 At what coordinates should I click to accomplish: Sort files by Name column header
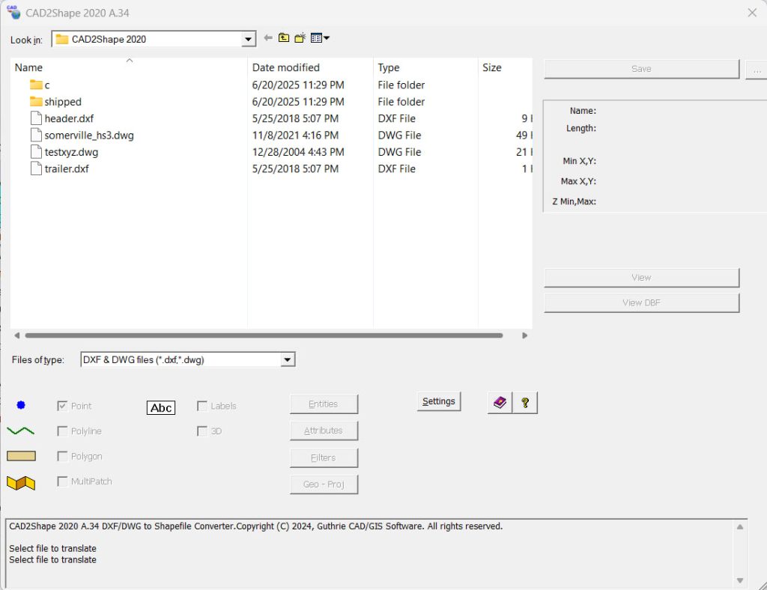[129, 67]
